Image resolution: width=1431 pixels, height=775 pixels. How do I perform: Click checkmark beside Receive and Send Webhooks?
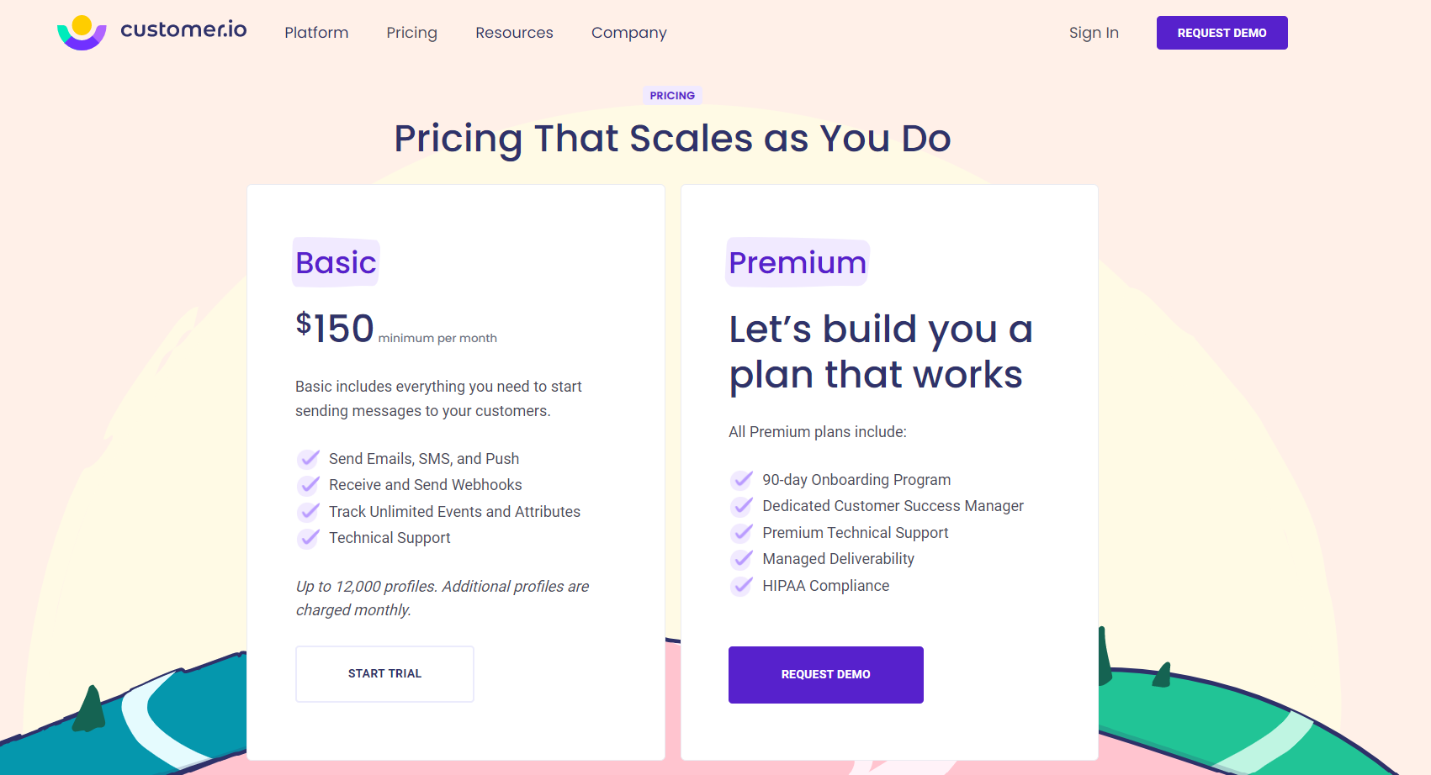pos(309,485)
